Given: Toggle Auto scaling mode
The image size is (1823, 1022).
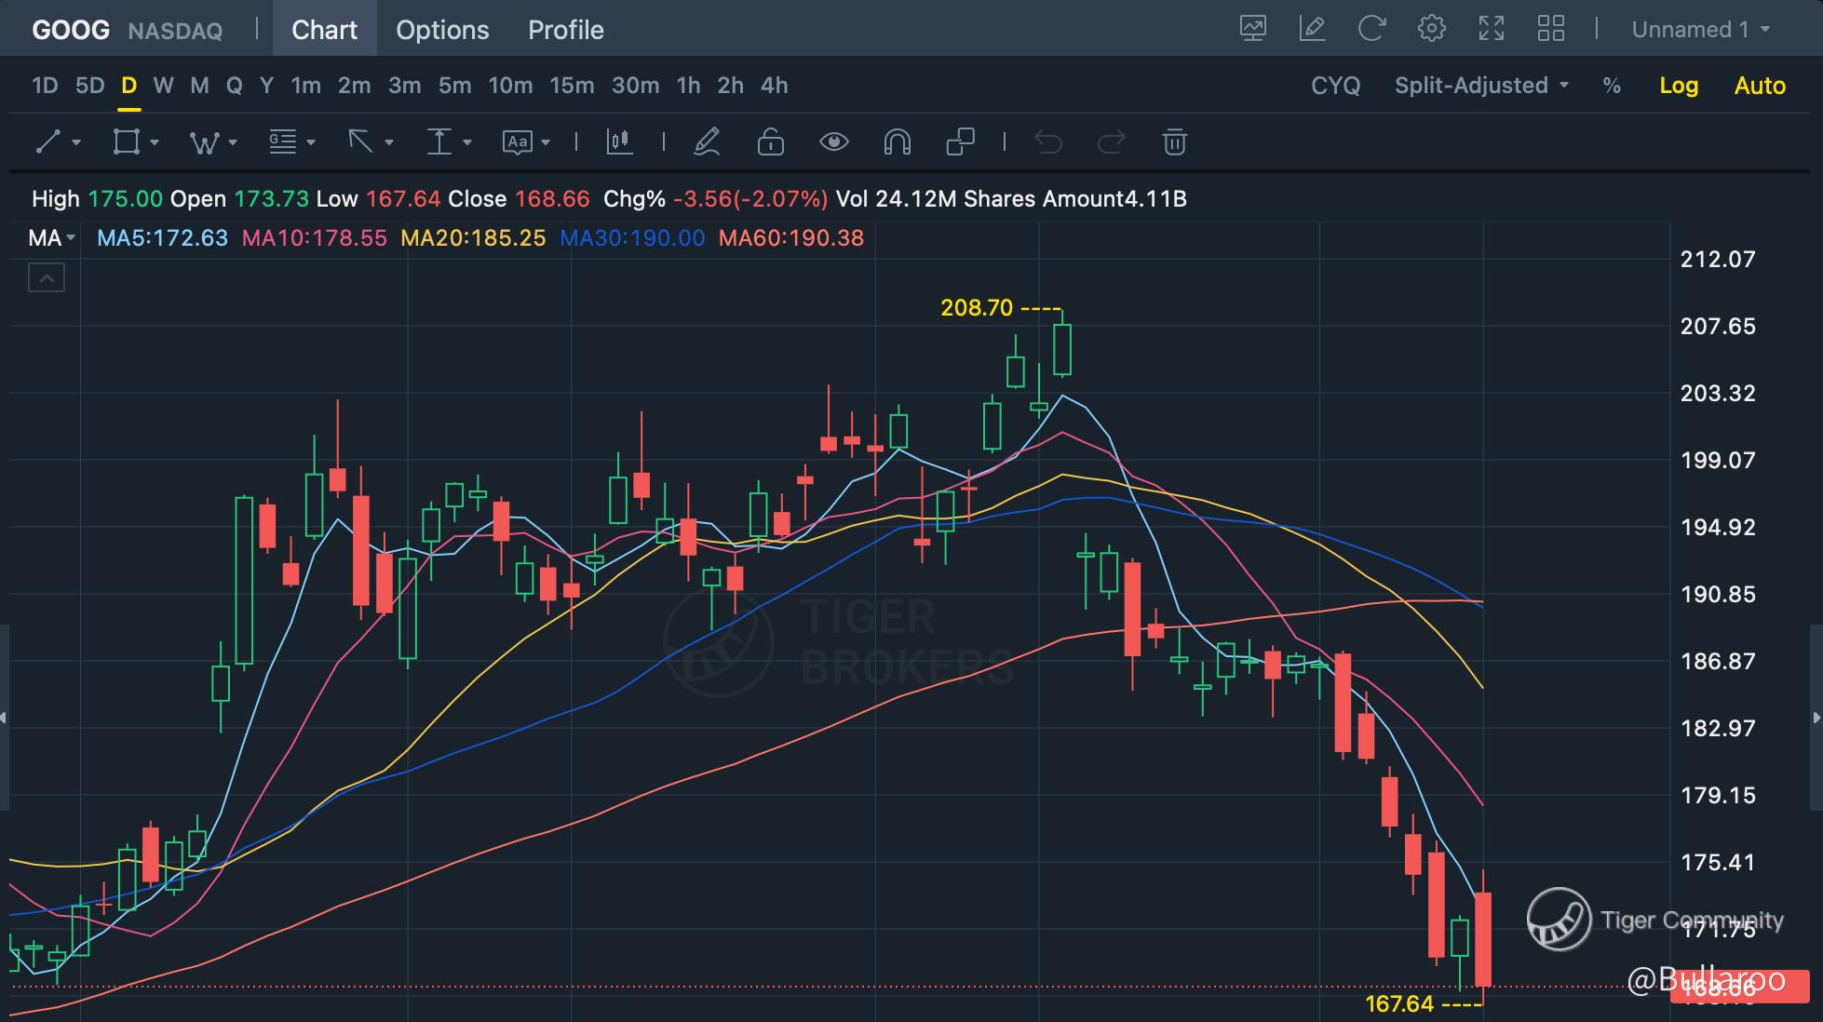Looking at the screenshot, I should tap(1760, 86).
